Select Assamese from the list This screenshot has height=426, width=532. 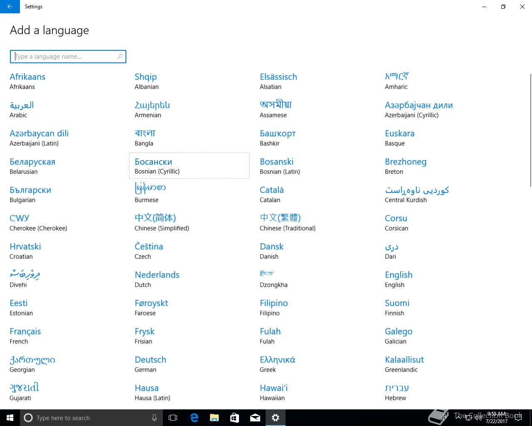click(x=314, y=109)
